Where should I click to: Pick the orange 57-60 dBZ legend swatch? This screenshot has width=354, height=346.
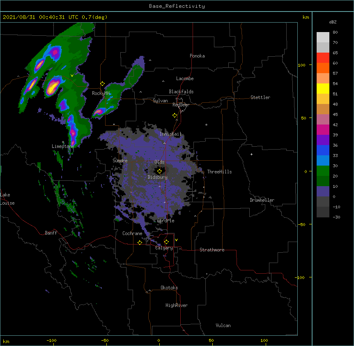point(323,68)
